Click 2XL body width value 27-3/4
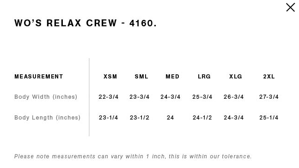 [269, 97]
